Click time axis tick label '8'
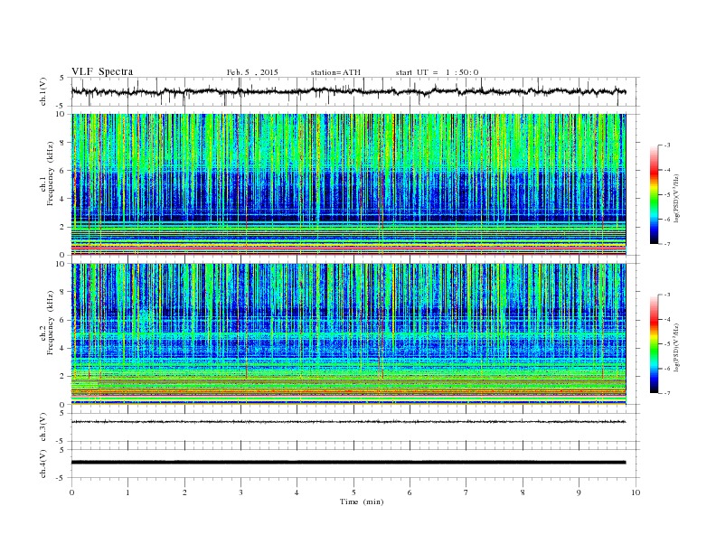This screenshot has width=716, height=553. coord(523,492)
